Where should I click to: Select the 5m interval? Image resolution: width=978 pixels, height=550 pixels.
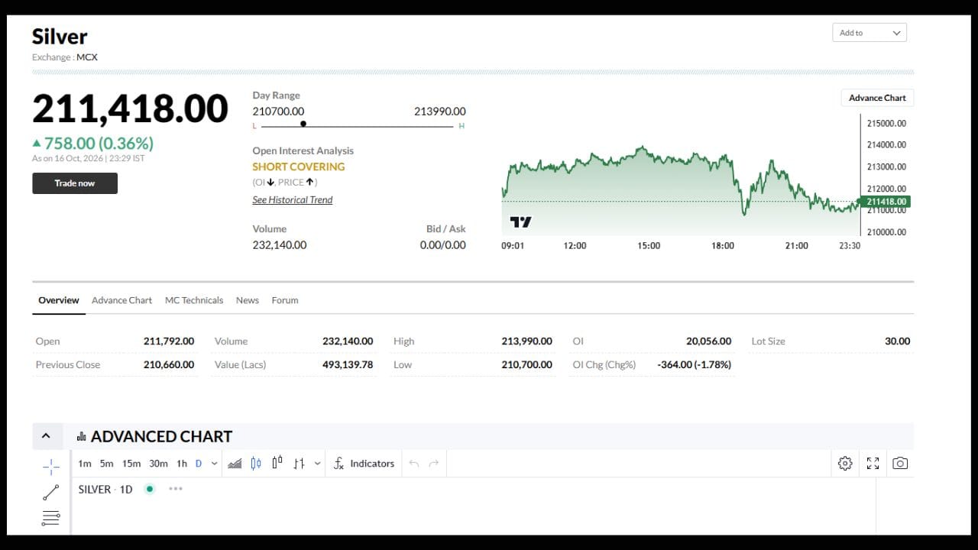[x=106, y=464]
